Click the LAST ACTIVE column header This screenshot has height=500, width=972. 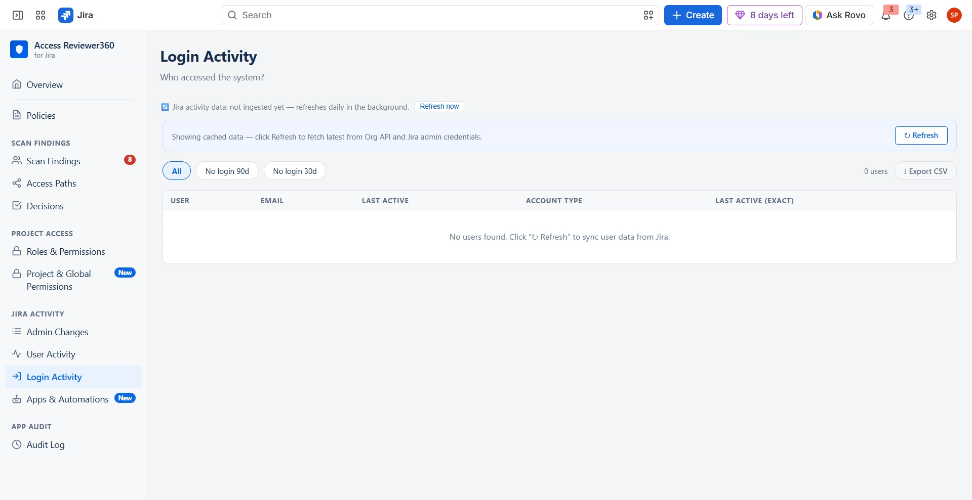coord(385,201)
